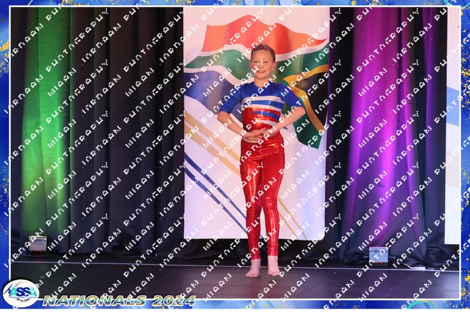
Task: Click the ASSA logo badge
Action: 20,292
